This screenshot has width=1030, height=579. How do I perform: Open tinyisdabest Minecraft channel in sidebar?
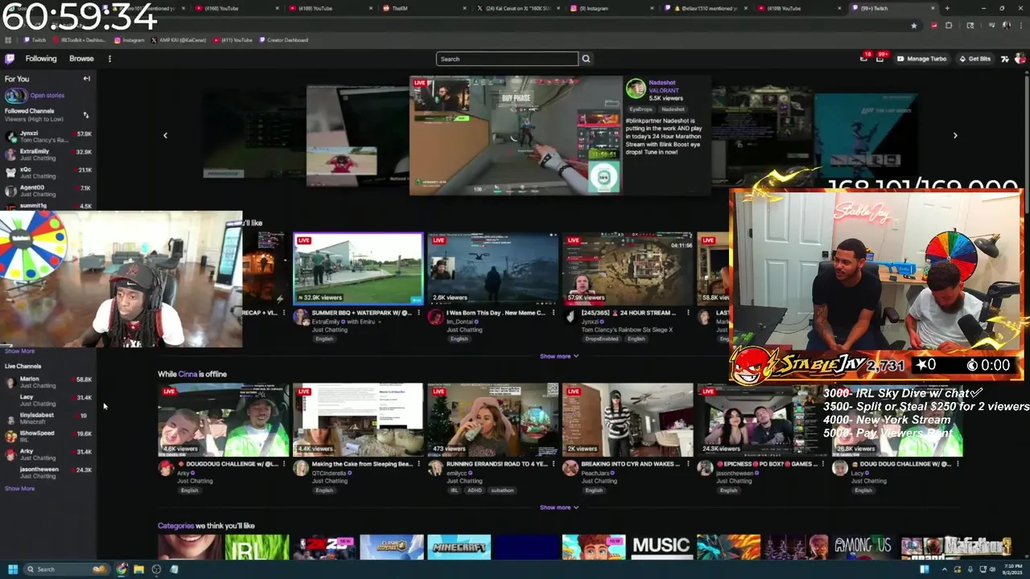pyautogui.click(x=48, y=418)
